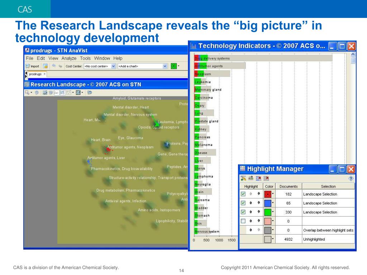Click the Color column header
The image size is (367, 275).
tap(269, 186)
